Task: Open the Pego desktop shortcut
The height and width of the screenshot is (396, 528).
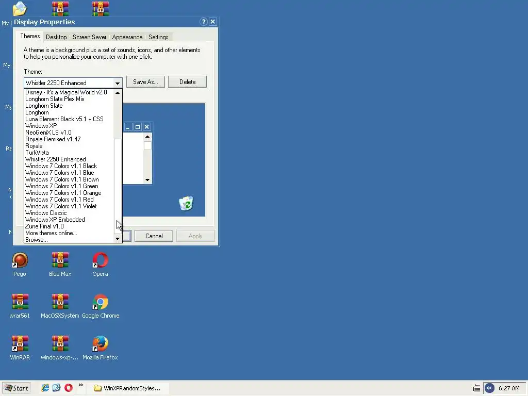Action: (x=20, y=260)
